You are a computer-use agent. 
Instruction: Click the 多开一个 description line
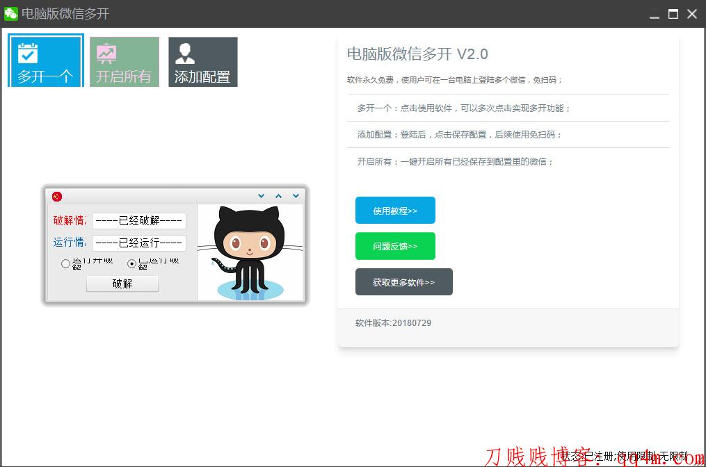pos(464,108)
